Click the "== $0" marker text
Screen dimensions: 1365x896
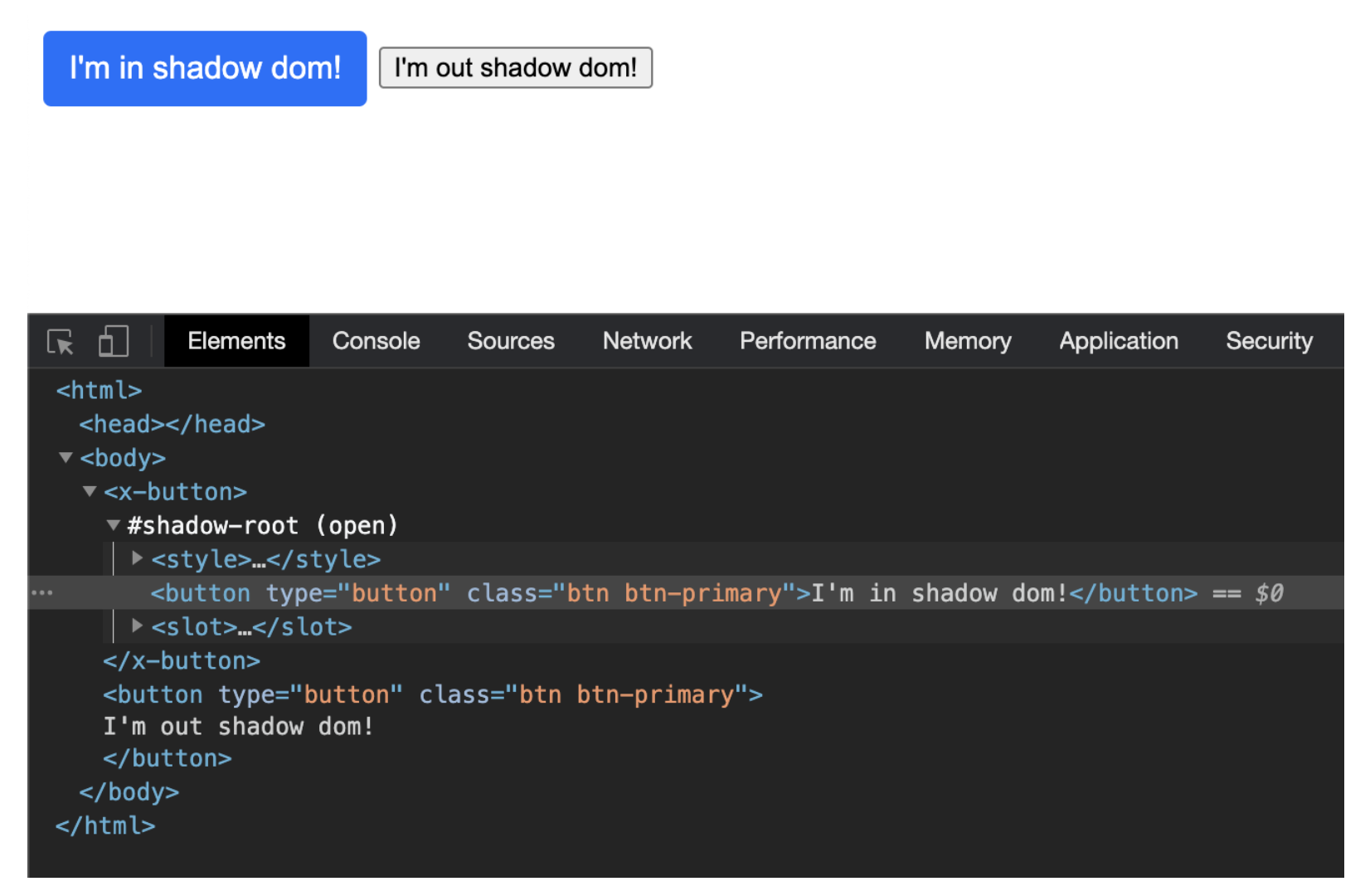tap(1248, 593)
